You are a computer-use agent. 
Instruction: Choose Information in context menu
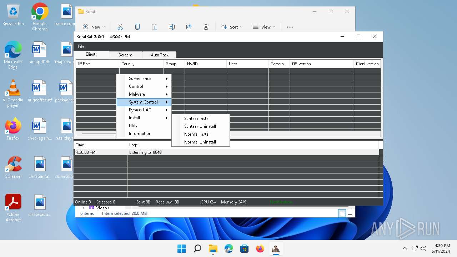click(144, 133)
